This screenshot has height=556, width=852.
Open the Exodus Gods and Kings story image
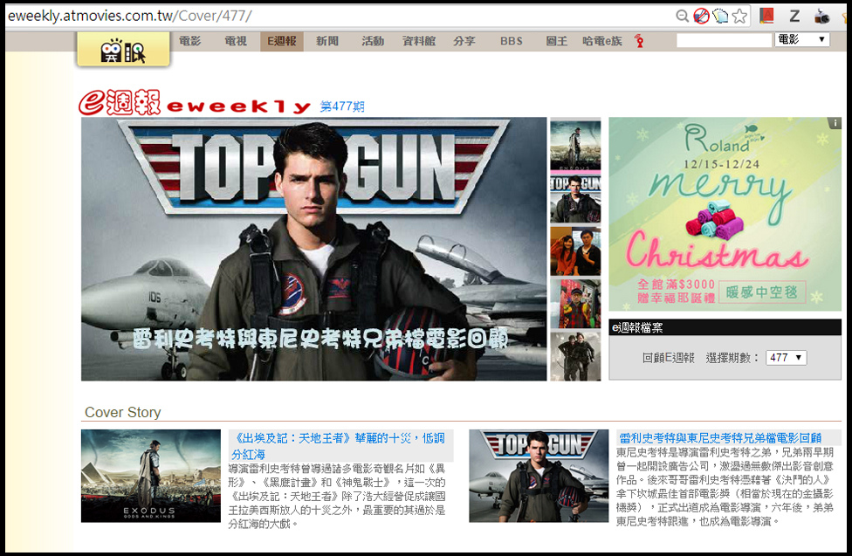click(151, 476)
